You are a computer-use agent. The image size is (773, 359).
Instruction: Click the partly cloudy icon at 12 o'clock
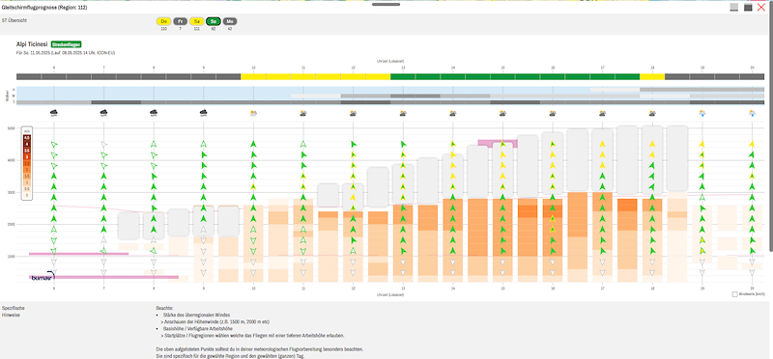(353, 113)
